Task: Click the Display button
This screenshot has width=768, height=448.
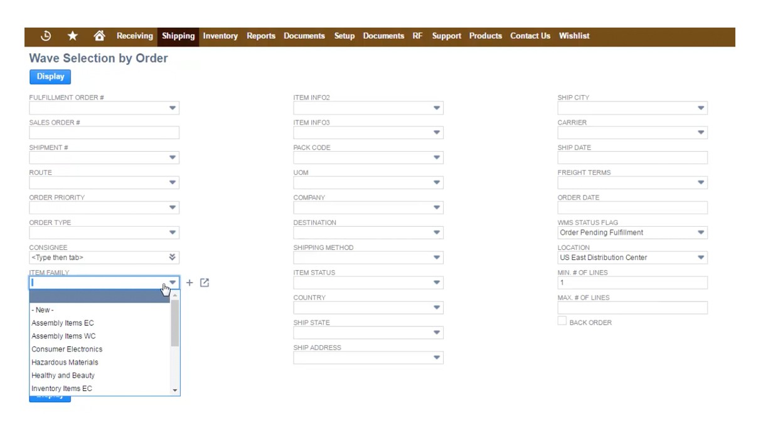Action: [x=50, y=76]
